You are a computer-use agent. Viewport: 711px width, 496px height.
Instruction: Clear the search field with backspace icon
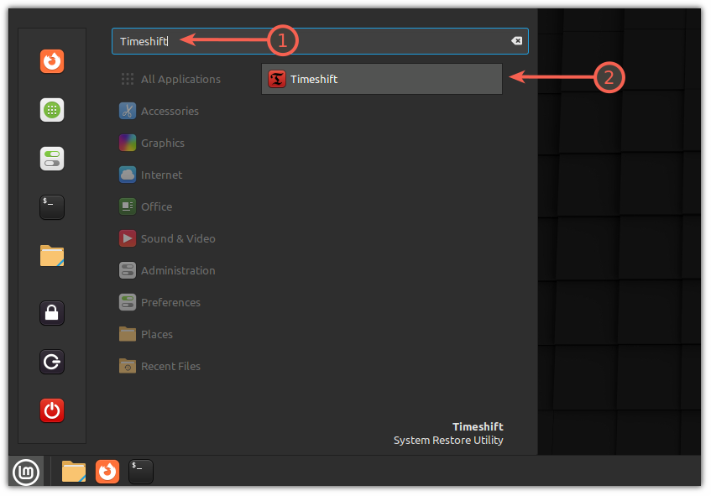516,41
